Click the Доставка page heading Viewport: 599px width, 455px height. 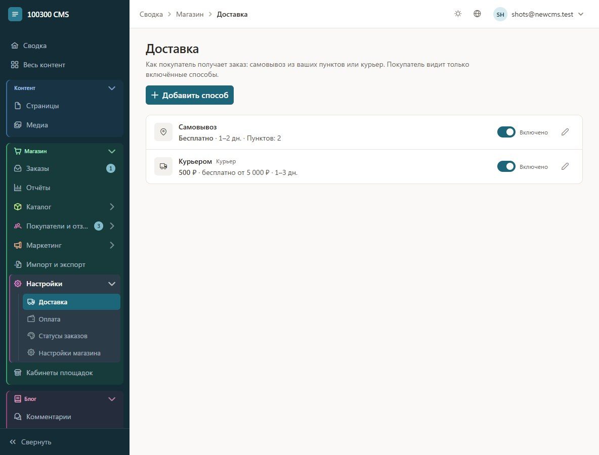[173, 49]
